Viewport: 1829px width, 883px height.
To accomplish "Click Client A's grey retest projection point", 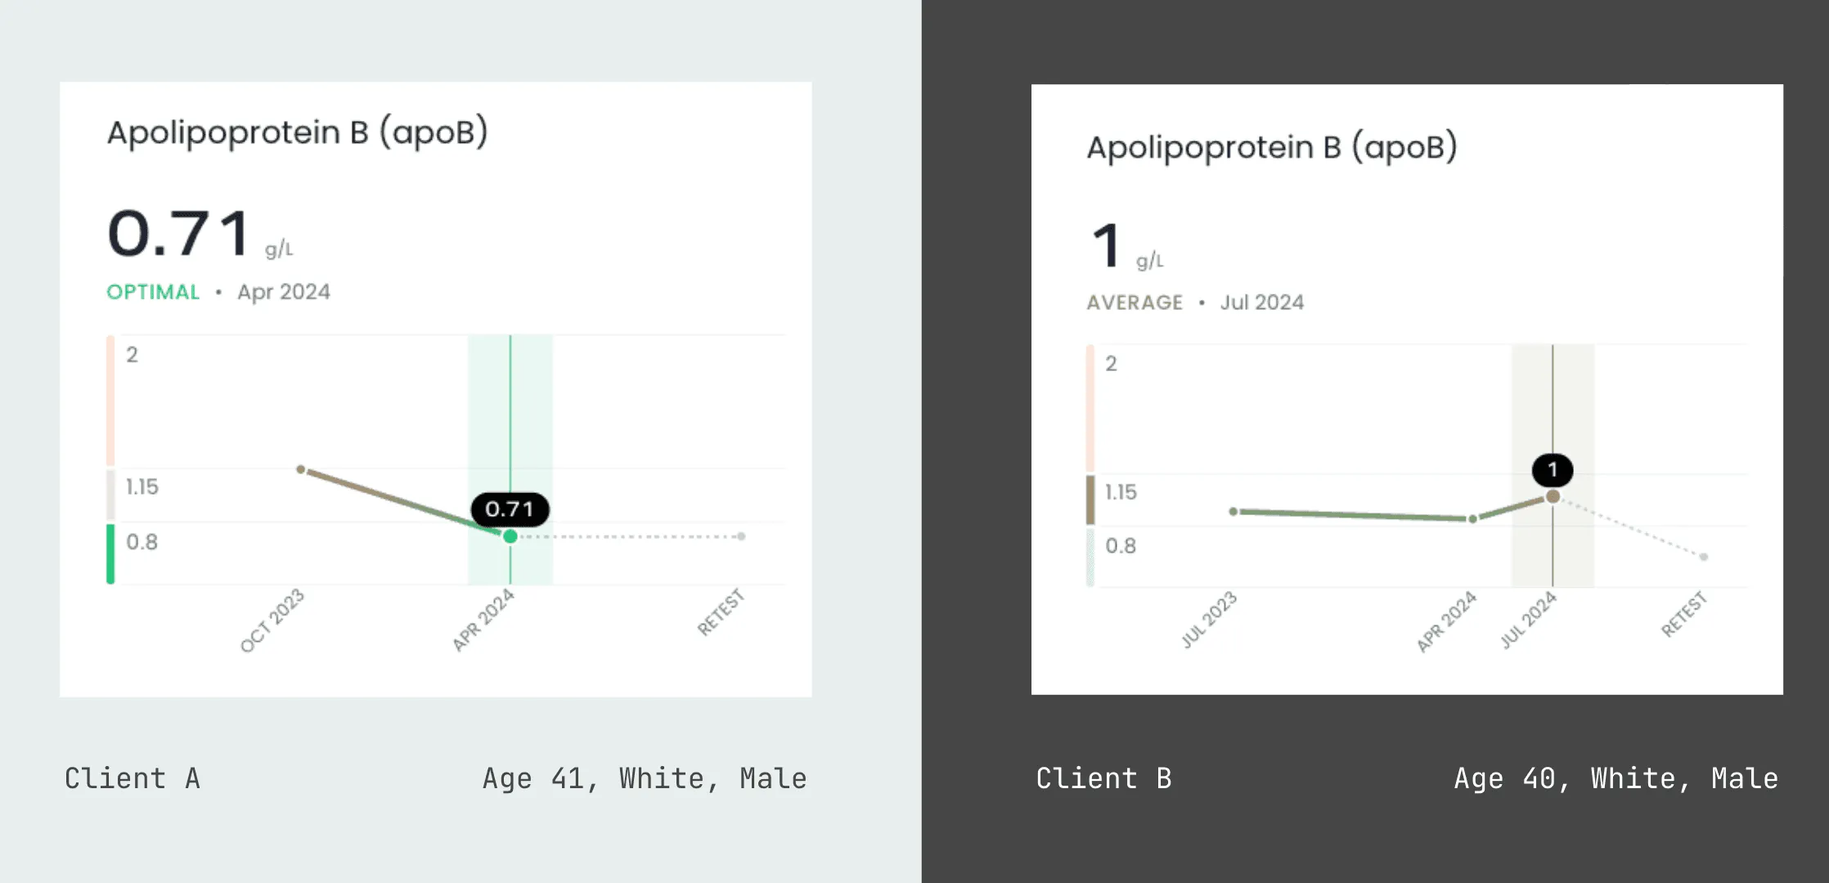I will [x=741, y=536].
